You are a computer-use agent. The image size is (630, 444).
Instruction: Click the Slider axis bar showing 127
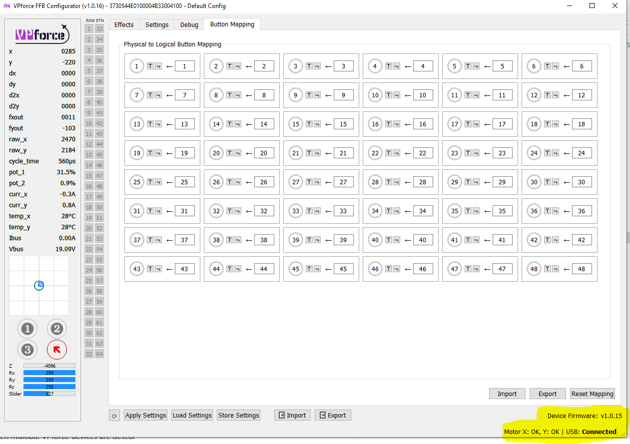click(49, 394)
